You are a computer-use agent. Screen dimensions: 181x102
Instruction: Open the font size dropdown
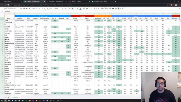(x=67, y=8)
